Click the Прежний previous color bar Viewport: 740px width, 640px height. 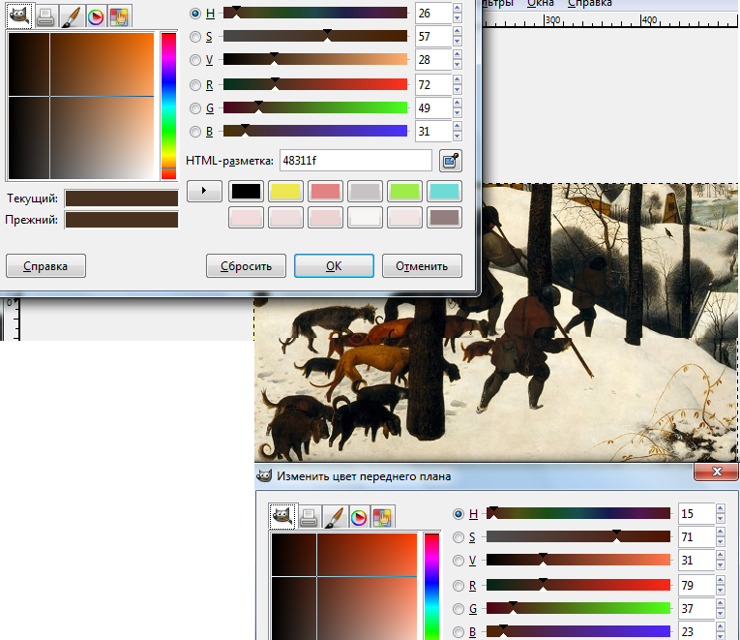122,220
